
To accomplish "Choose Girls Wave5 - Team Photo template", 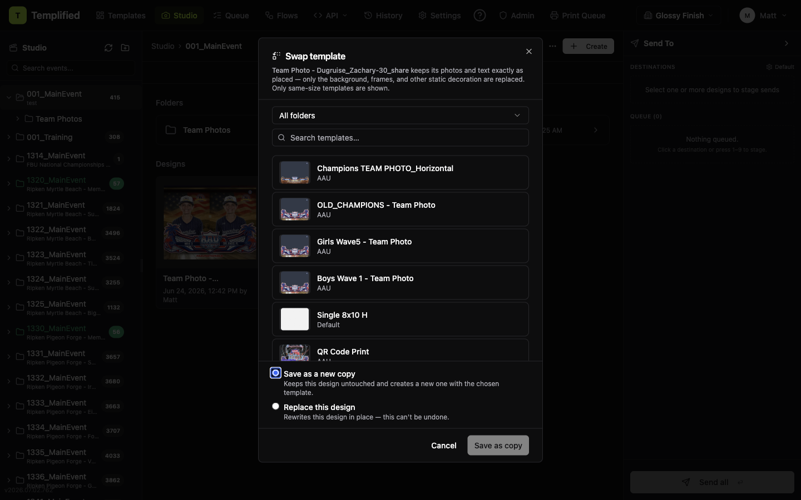I will pyautogui.click(x=400, y=246).
